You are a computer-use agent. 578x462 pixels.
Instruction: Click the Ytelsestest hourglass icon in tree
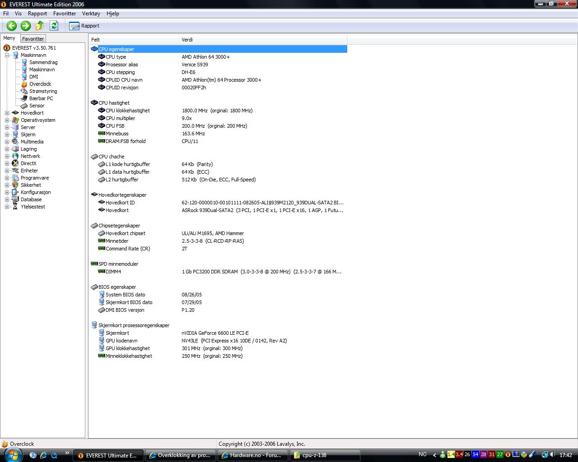point(15,207)
